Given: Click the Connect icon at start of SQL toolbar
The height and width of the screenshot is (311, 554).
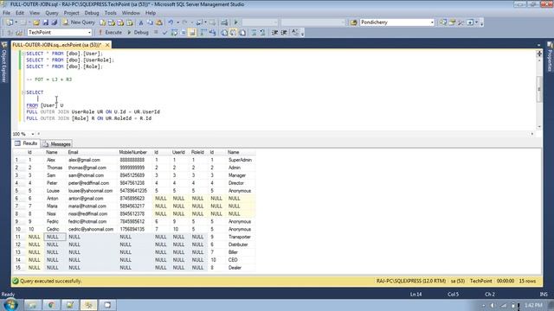Looking at the screenshot, I should click(x=10, y=33).
